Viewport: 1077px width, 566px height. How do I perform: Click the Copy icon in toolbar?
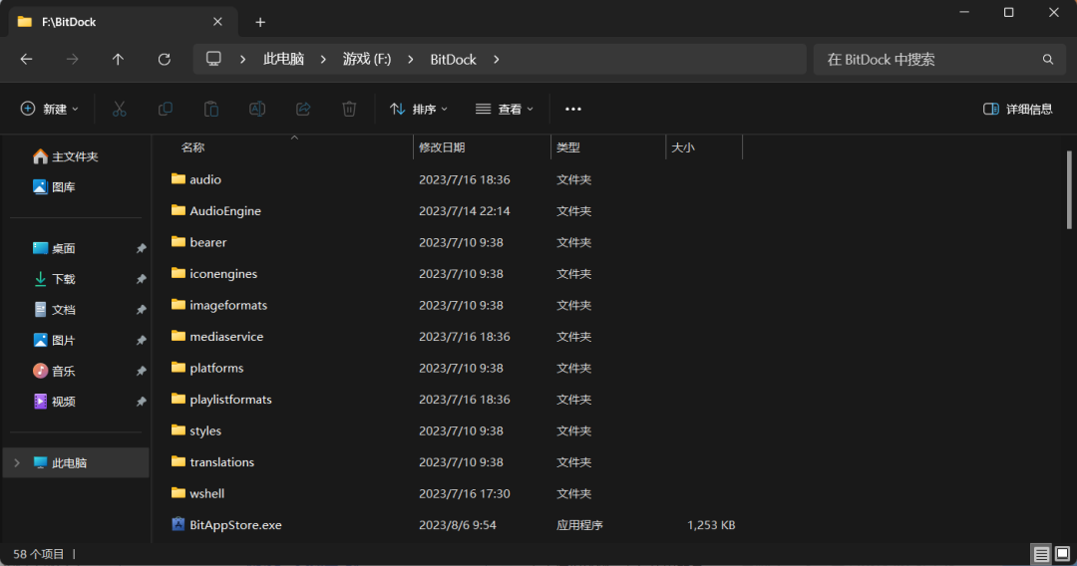pyautogui.click(x=166, y=109)
